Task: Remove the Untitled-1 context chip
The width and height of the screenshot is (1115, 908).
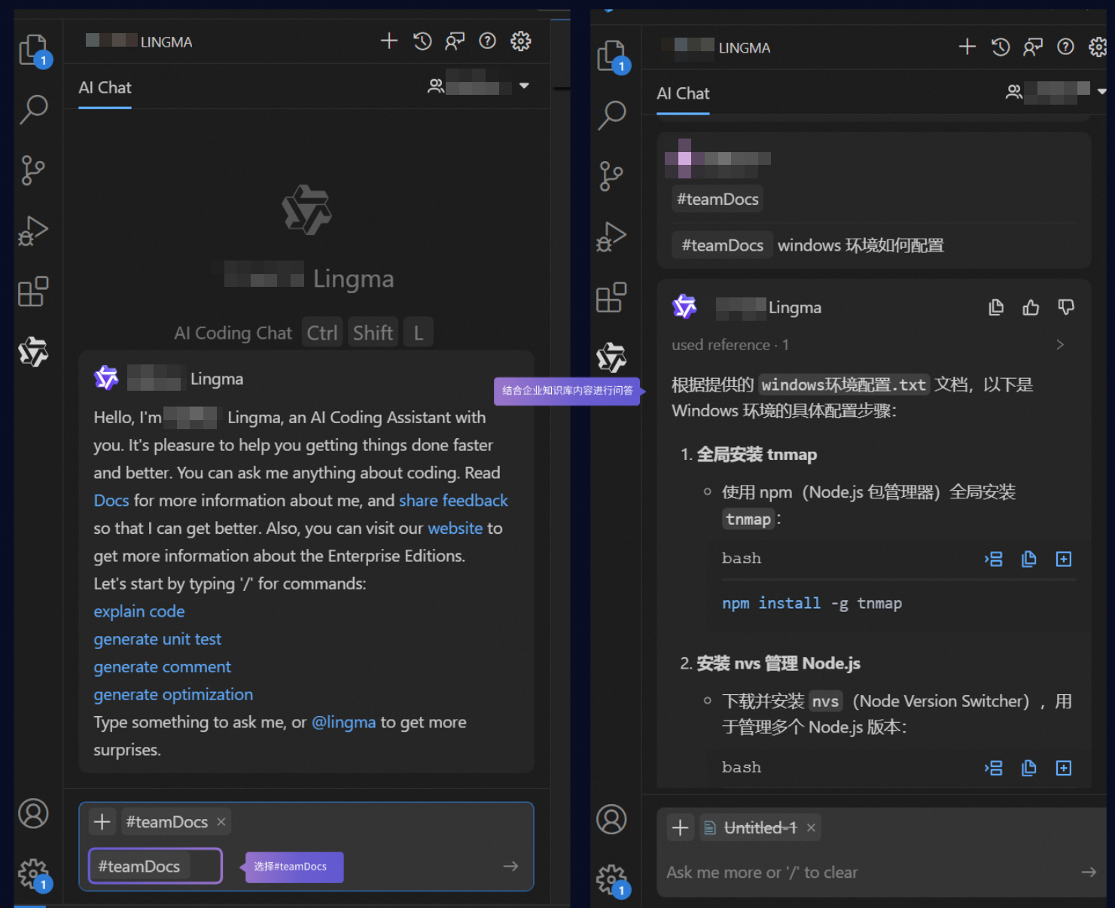Action: click(x=811, y=828)
